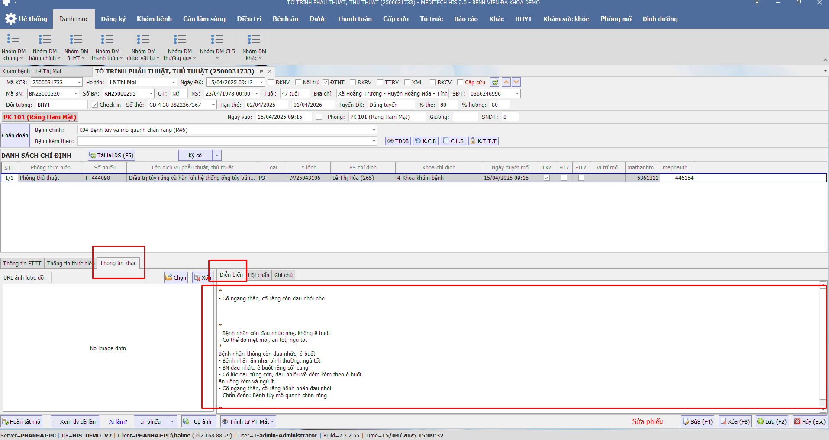Toggle the ĐTNT checkbox
This screenshot has width=829, height=440.
(326, 82)
